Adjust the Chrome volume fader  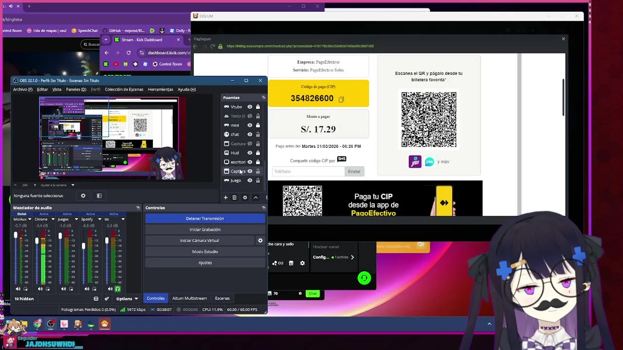pyautogui.click(x=37, y=241)
